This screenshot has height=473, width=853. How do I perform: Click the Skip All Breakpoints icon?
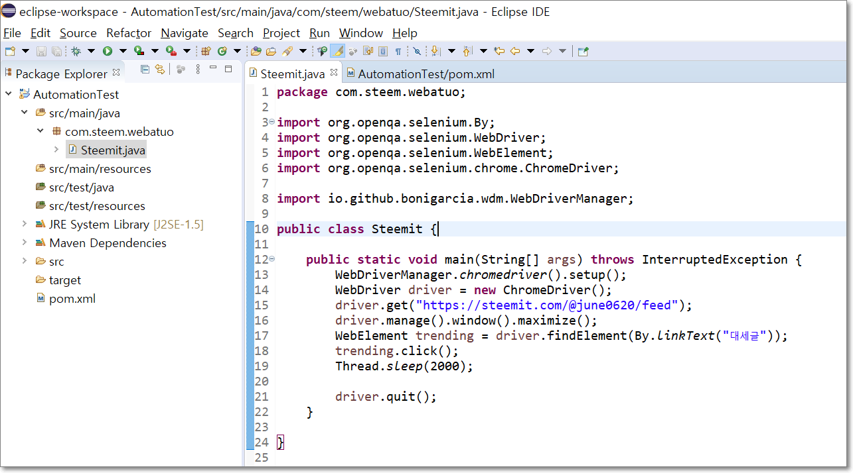coord(417,51)
